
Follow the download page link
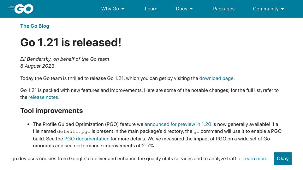[217, 78]
